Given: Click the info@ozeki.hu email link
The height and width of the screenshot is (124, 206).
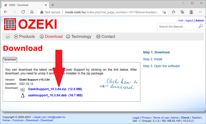Looking at the screenshot, I should 56,117.
